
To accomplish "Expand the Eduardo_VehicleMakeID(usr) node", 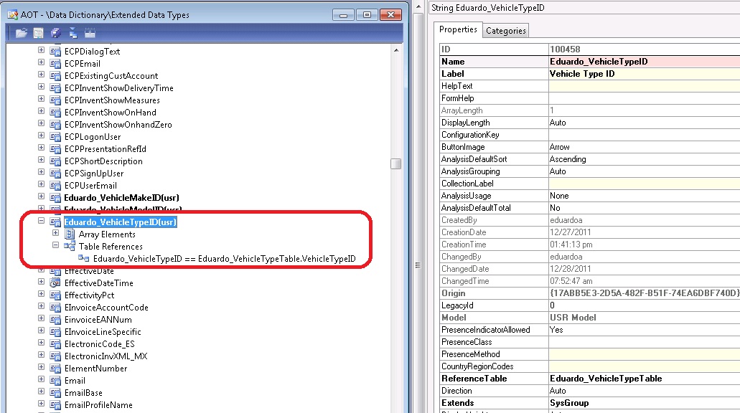I will click(41, 196).
